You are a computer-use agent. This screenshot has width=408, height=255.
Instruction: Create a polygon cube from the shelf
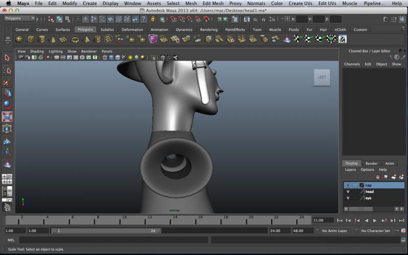(31, 39)
